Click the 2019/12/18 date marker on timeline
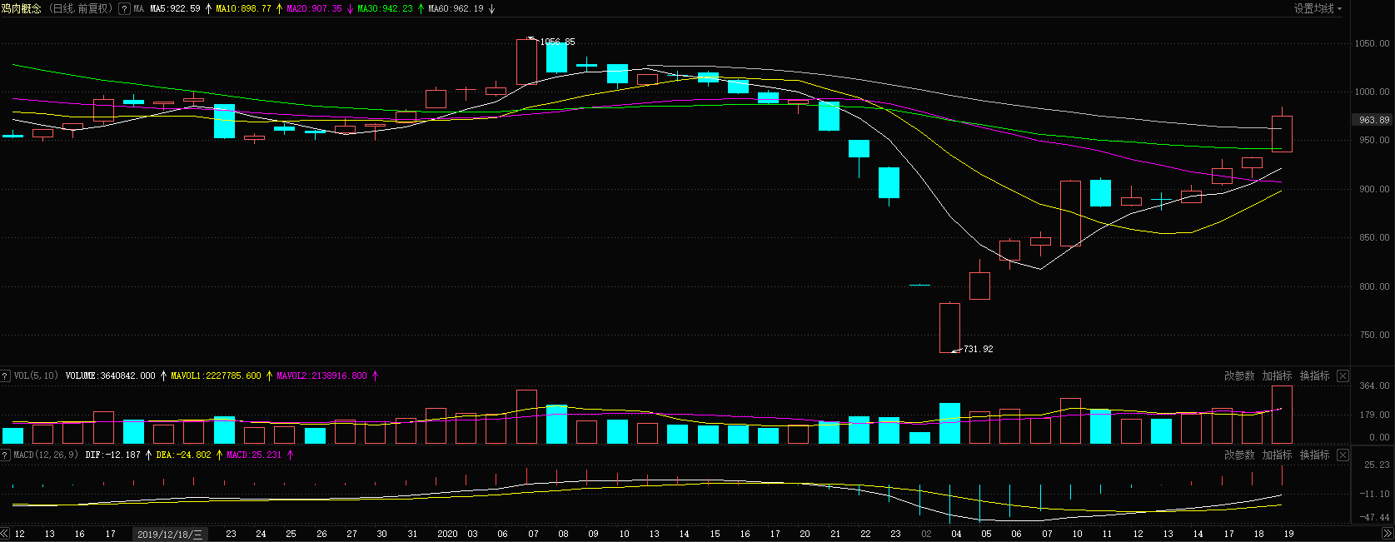The height and width of the screenshot is (542, 1395). 170,535
